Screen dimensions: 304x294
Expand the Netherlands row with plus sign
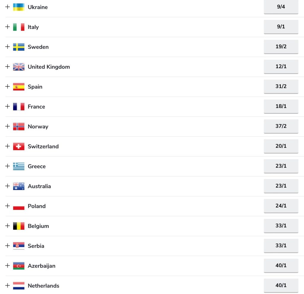[x=7, y=285]
